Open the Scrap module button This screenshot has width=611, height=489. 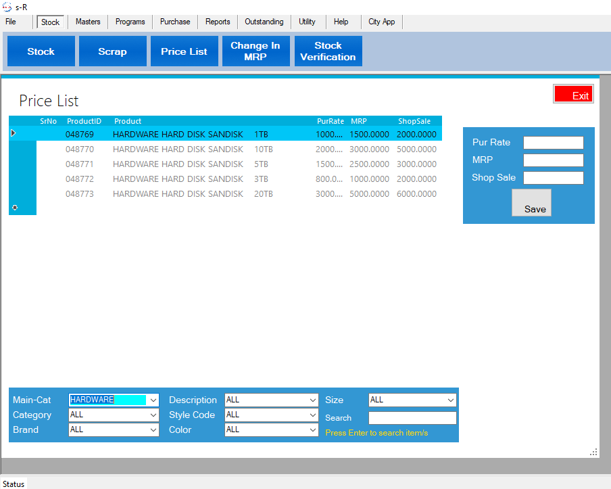click(112, 51)
